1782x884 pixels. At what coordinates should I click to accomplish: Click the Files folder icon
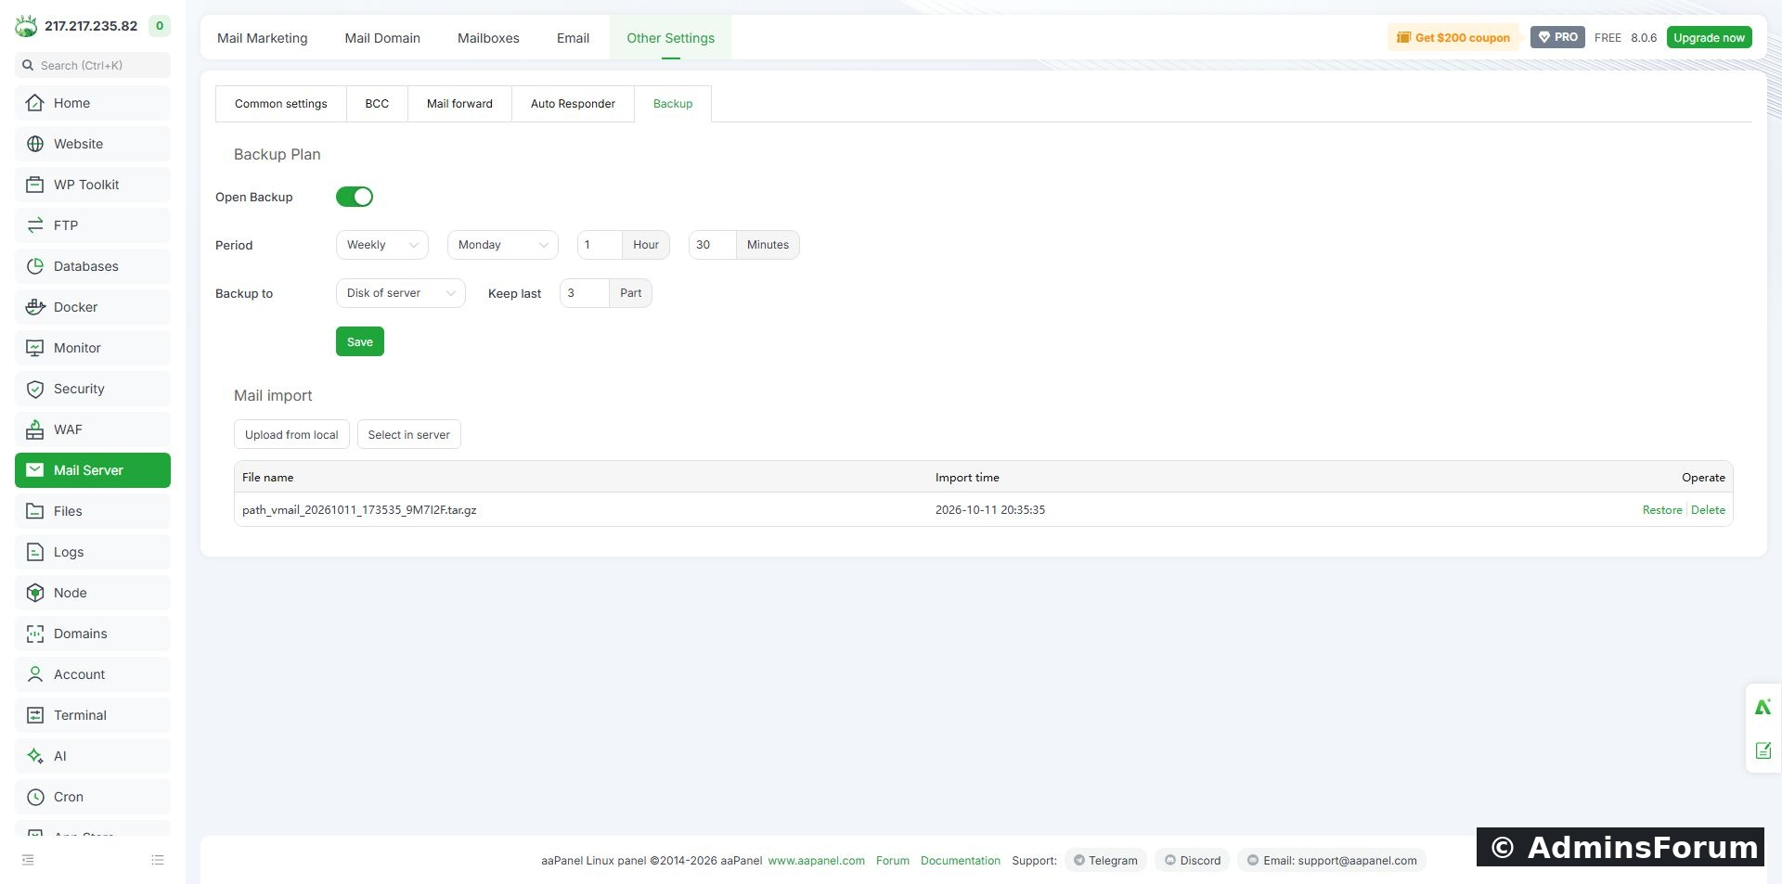coord(35,511)
